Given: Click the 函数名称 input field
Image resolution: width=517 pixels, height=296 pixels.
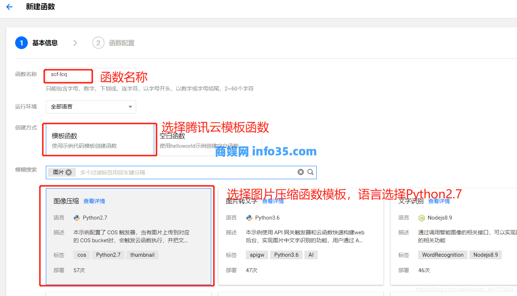Looking at the screenshot, I should coord(91,75).
